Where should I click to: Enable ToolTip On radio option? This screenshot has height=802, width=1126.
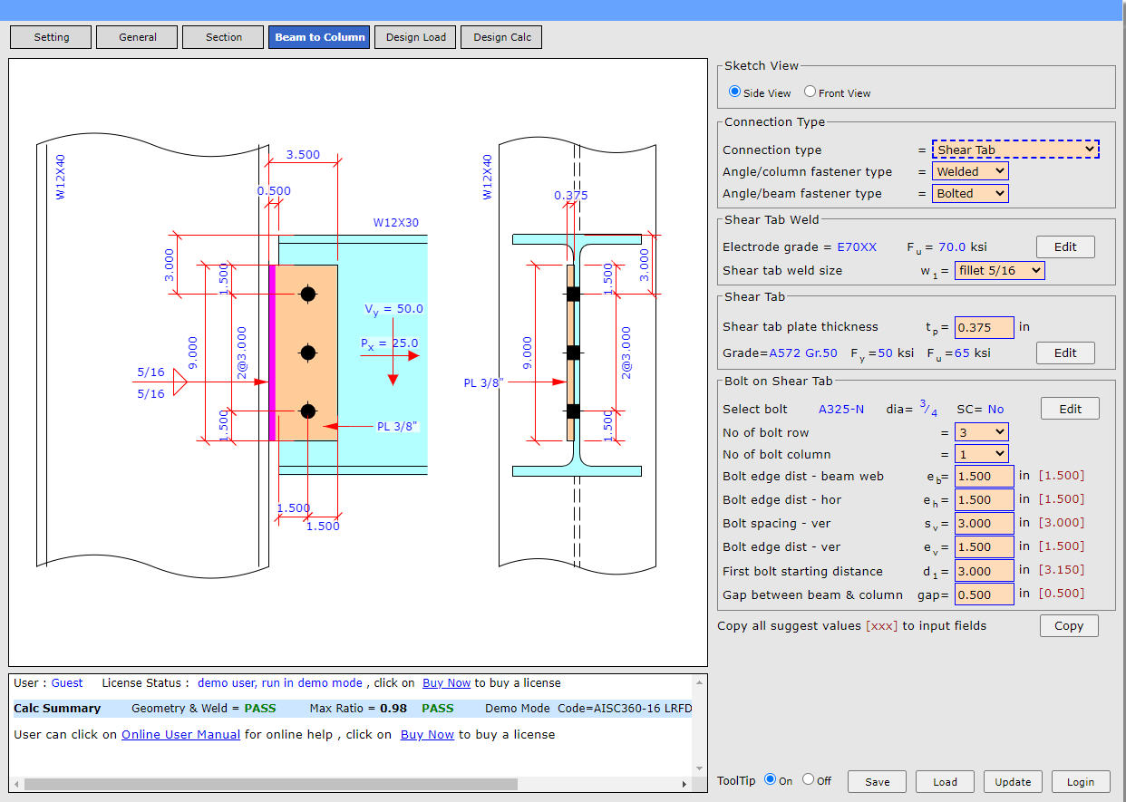click(770, 779)
